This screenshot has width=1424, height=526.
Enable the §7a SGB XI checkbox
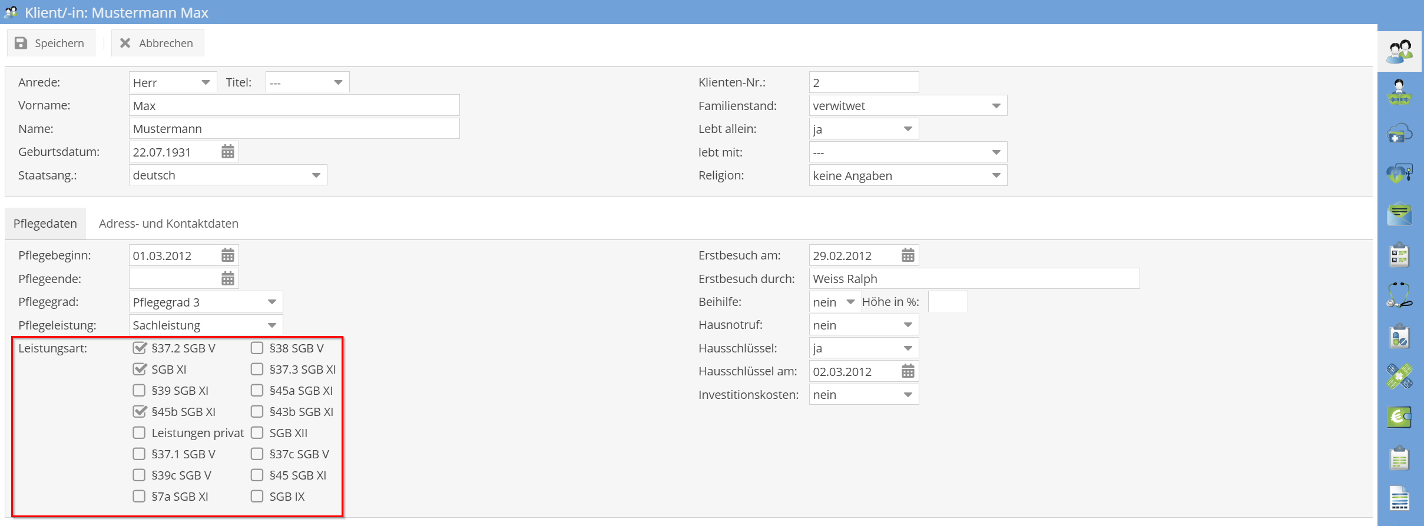tap(139, 497)
